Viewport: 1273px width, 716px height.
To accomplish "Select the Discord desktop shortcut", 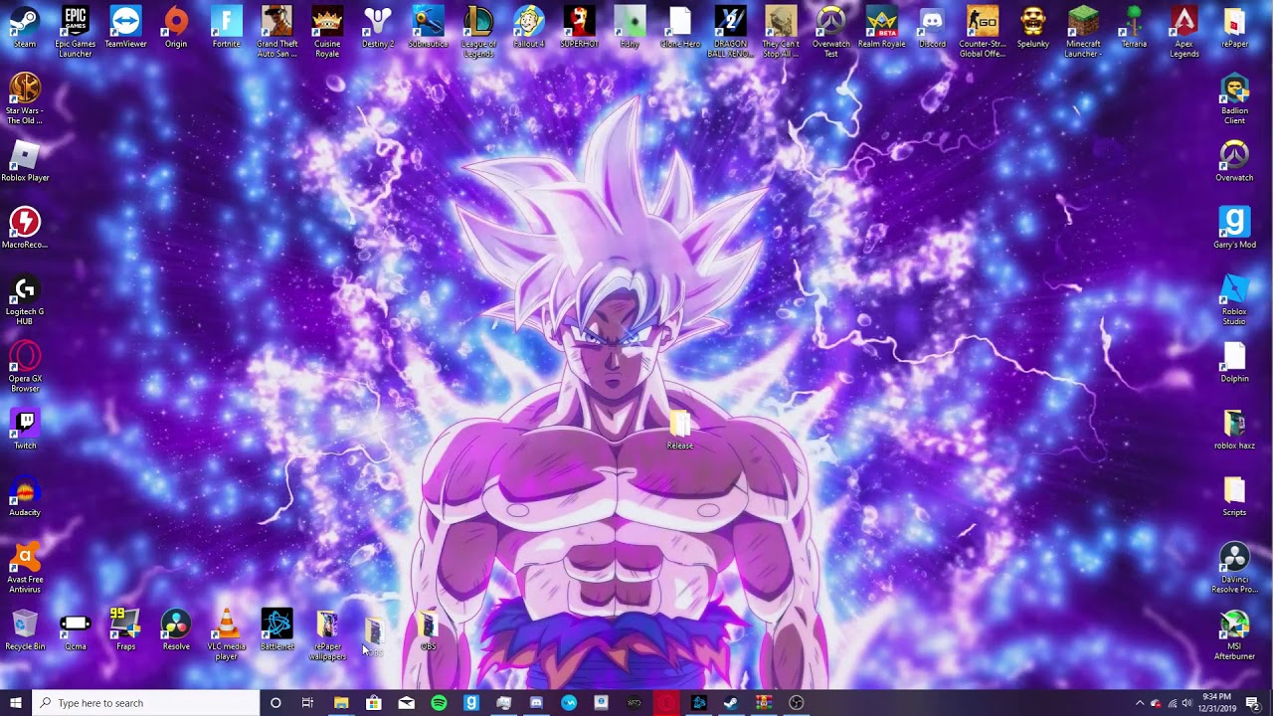I will pyautogui.click(x=932, y=27).
